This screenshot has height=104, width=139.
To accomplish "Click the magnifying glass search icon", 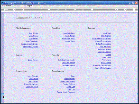I will 23,10.
